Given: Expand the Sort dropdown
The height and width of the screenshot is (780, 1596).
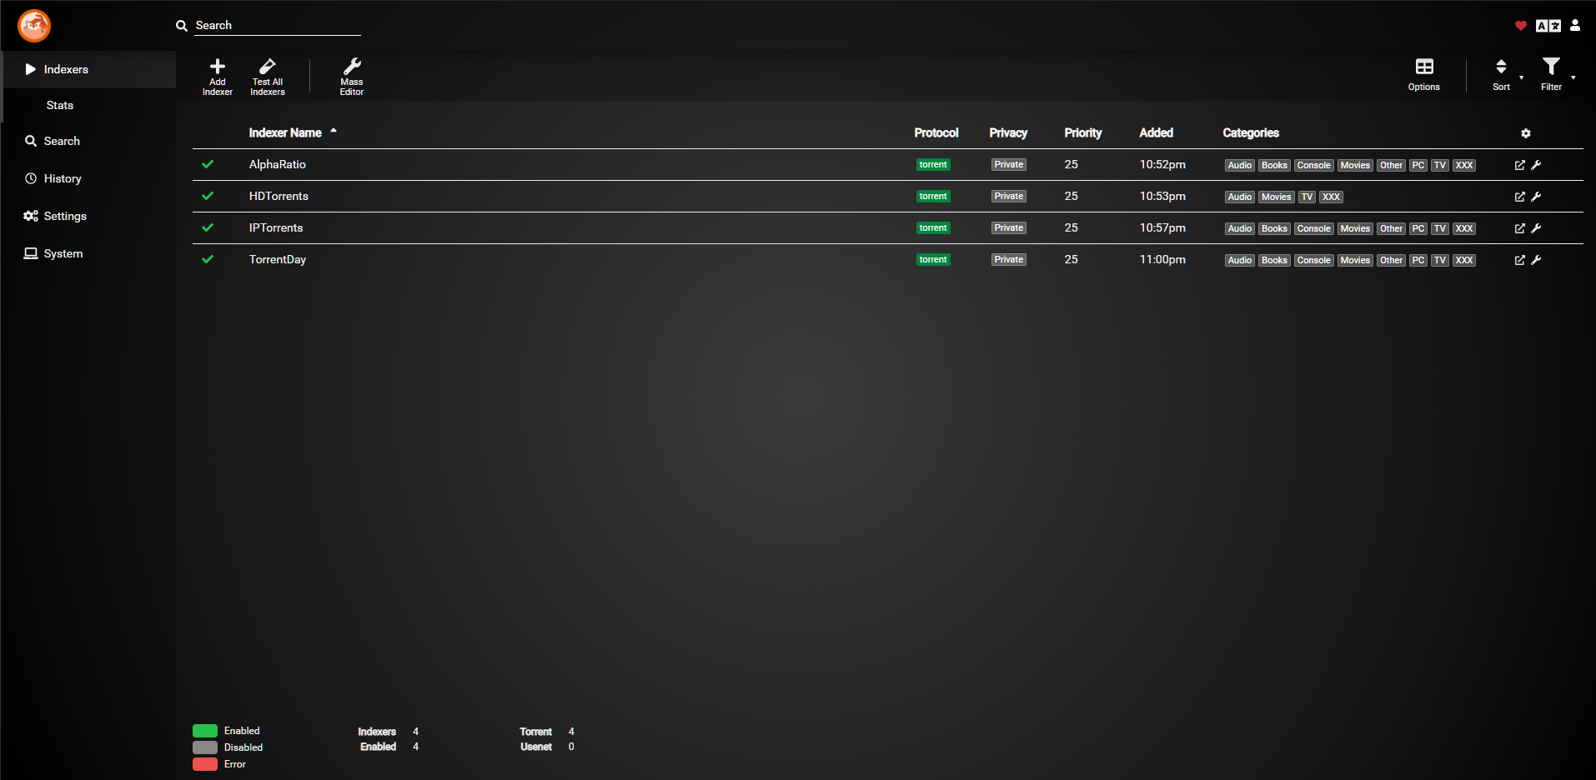Looking at the screenshot, I should tap(1503, 74).
